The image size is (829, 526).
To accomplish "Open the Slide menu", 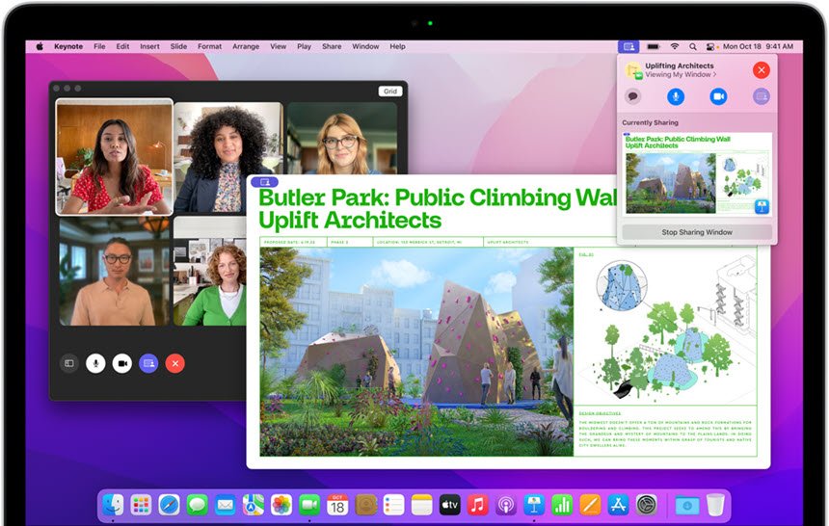I will pyautogui.click(x=178, y=46).
